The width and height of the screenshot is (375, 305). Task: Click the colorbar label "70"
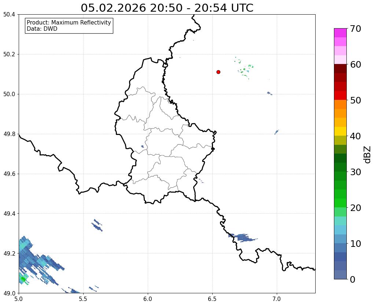[x=356, y=29]
